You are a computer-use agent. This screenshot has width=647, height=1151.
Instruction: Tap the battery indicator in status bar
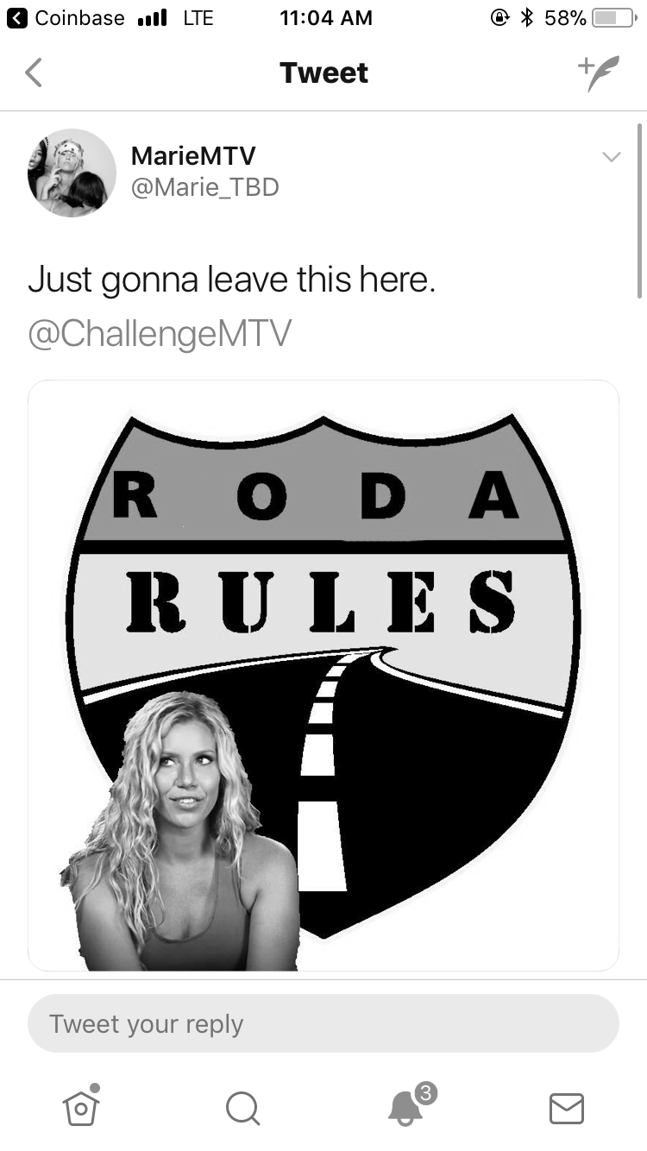point(613,17)
